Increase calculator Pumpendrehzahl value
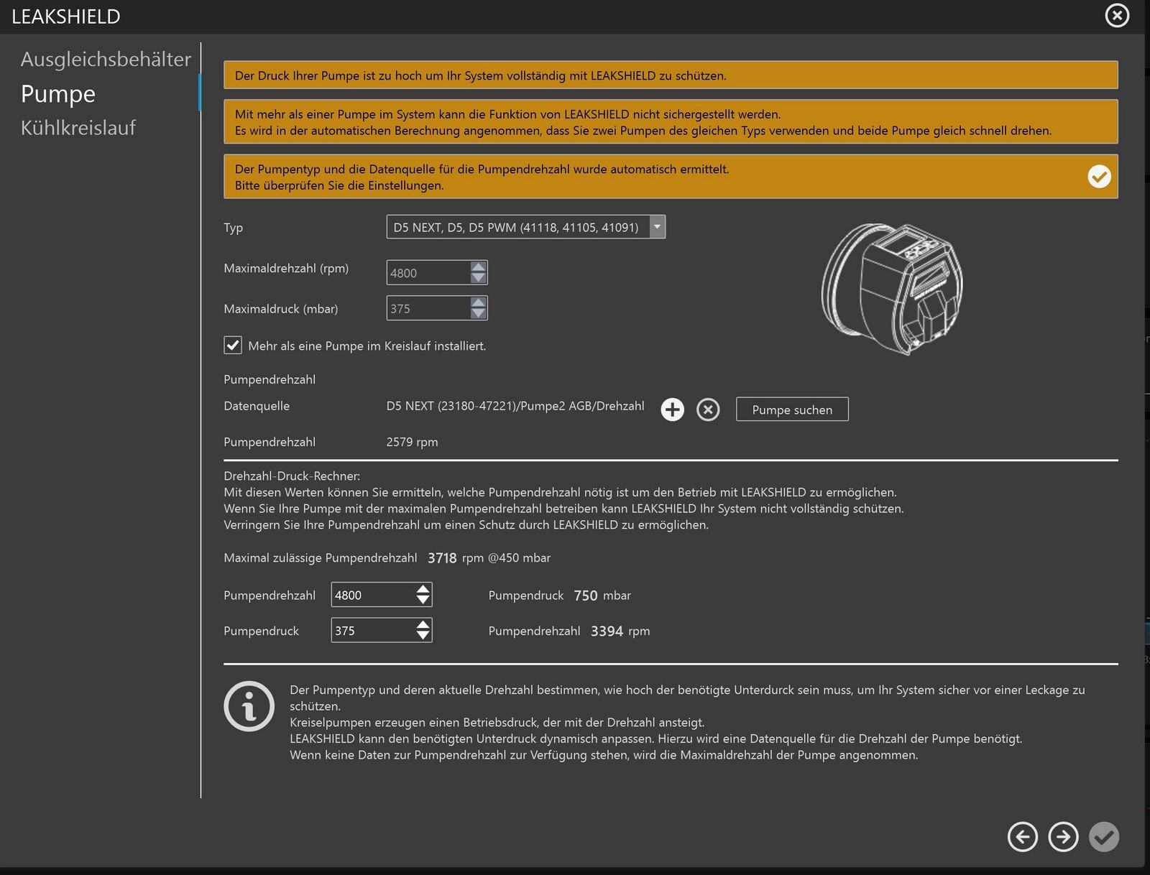This screenshot has height=875, width=1150. click(423, 589)
